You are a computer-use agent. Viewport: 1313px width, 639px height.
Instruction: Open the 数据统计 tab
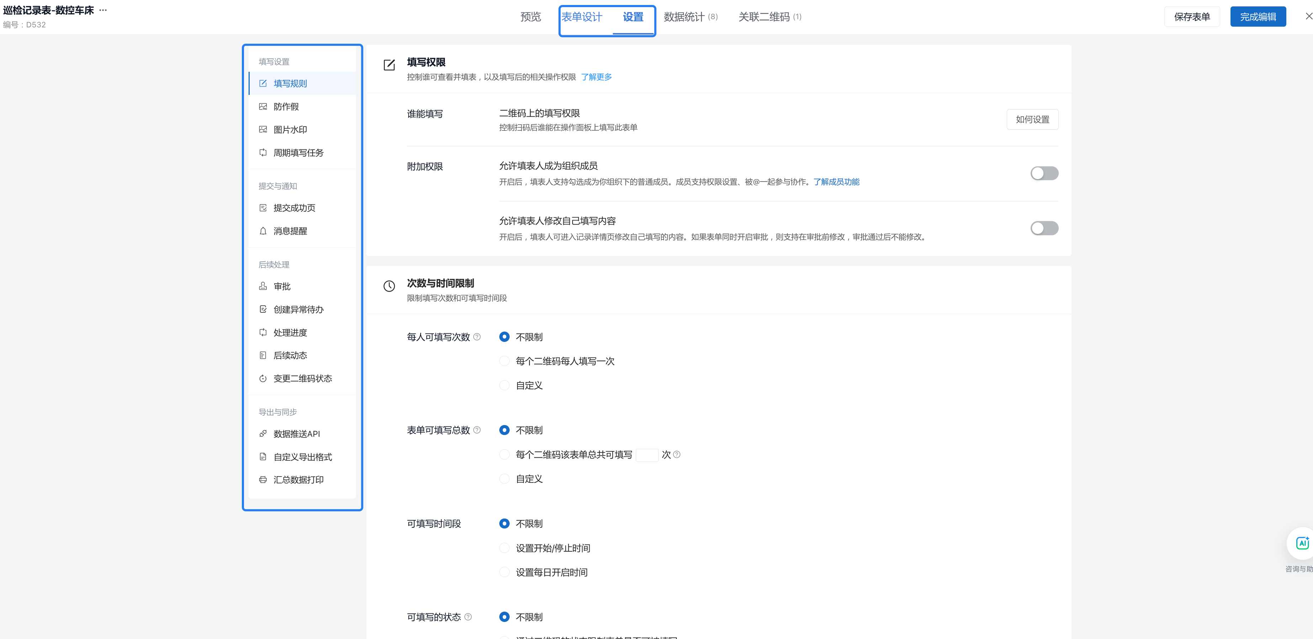point(691,17)
